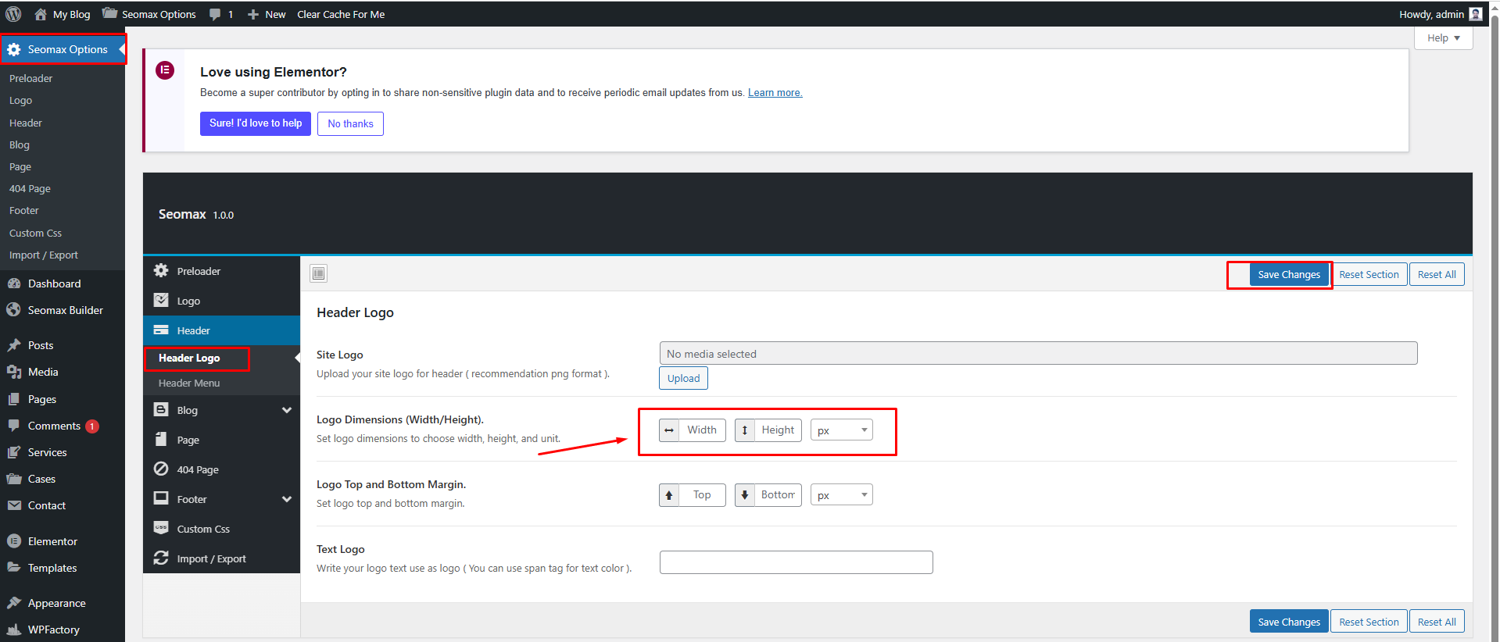1500x642 pixels.
Task: Click the Page document icon in panel
Action: click(x=161, y=439)
